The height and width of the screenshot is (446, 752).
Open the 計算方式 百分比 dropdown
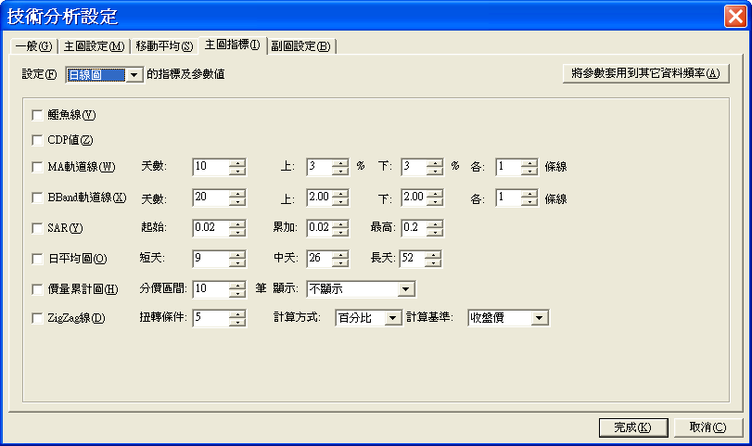pyautogui.click(x=392, y=318)
